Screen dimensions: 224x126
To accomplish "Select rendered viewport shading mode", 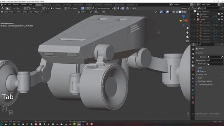I will [185, 12].
